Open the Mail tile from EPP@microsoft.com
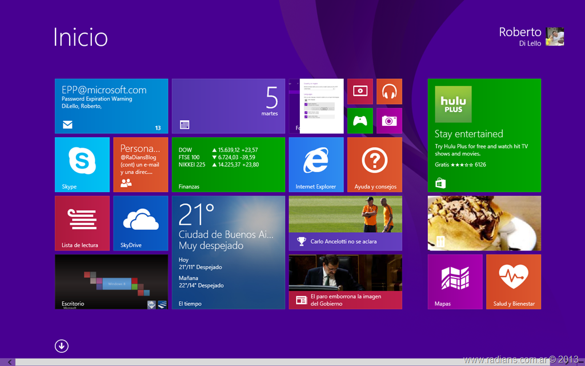The width and height of the screenshot is (585, 366). (x=111, y=106)
